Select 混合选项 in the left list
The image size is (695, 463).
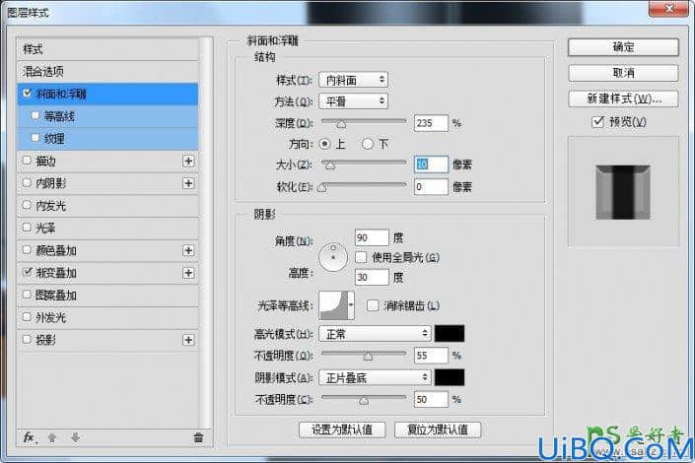108,71
